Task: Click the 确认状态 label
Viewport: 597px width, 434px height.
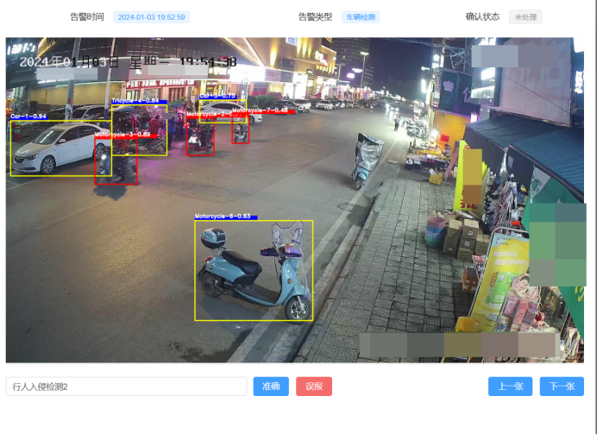Action: 482,16
